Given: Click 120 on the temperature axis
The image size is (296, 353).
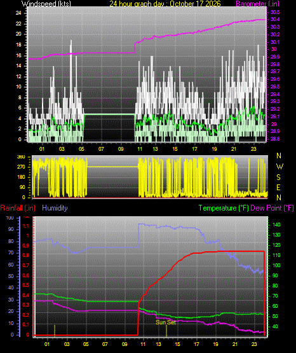Looking at the screenshot, I should (x=276, y=245).
